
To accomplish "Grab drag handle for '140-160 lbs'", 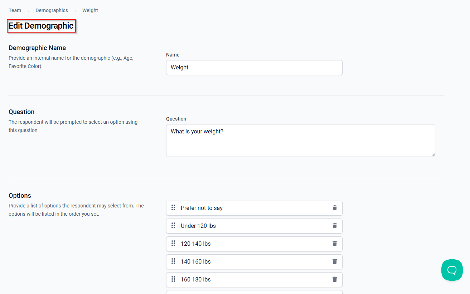I will click(173, 261).
